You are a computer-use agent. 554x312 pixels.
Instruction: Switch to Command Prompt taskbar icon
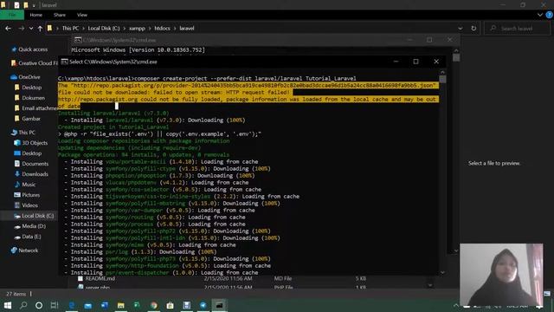coord(219,305)
